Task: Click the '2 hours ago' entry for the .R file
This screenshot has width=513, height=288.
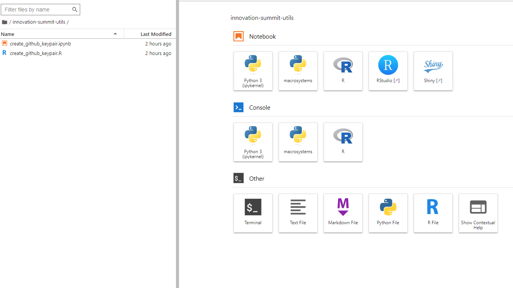Action: pyautogui.click(x=158, y=53)
